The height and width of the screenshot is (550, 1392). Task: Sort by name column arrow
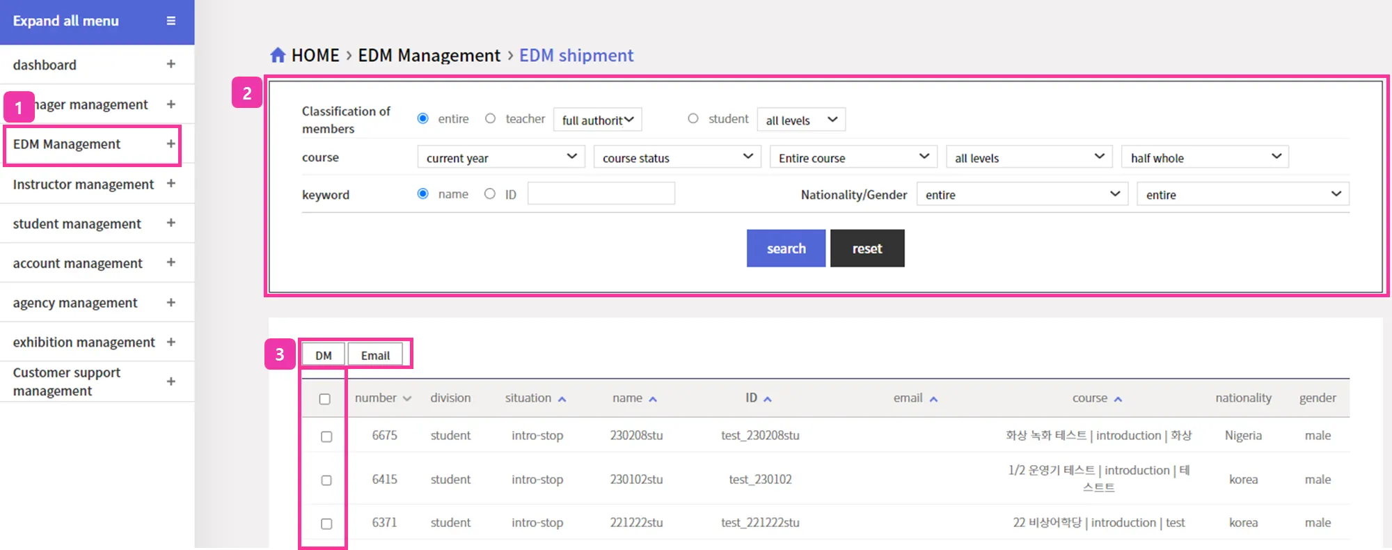[653, 399]
